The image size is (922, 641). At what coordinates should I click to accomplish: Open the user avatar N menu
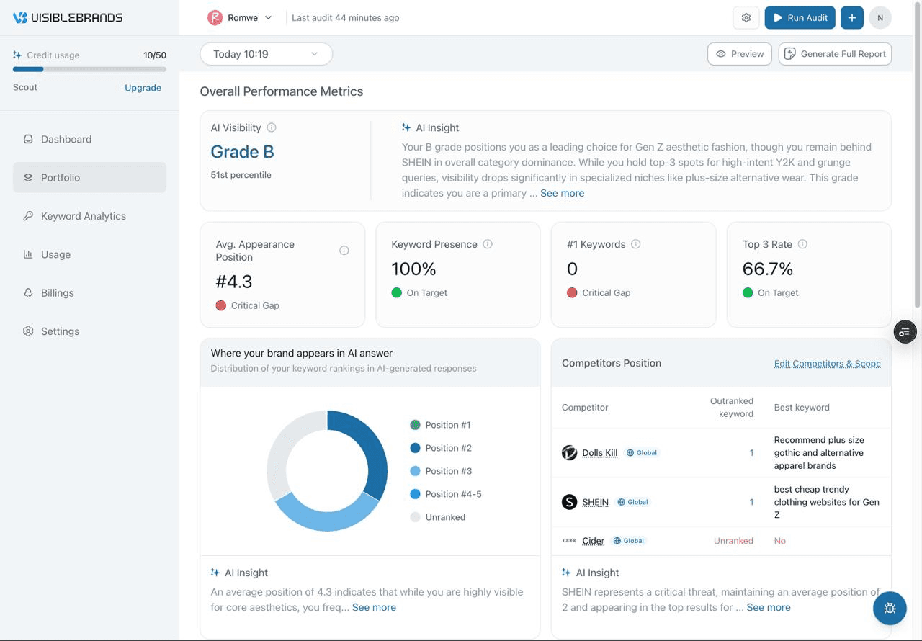(880, 17)
